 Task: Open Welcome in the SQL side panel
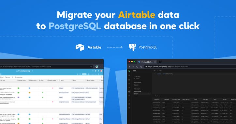pos(136,85)
